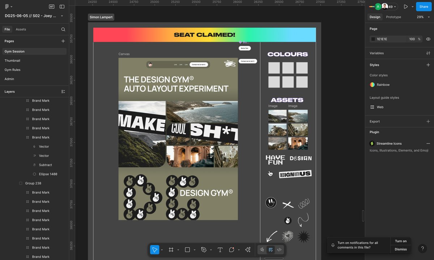
Task: Switch to the File tab
Action: click(x=7, y=29)
